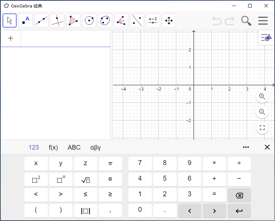Tap the absolute value key
Viewport: 275px width, 221px height.
coord(86,210)
